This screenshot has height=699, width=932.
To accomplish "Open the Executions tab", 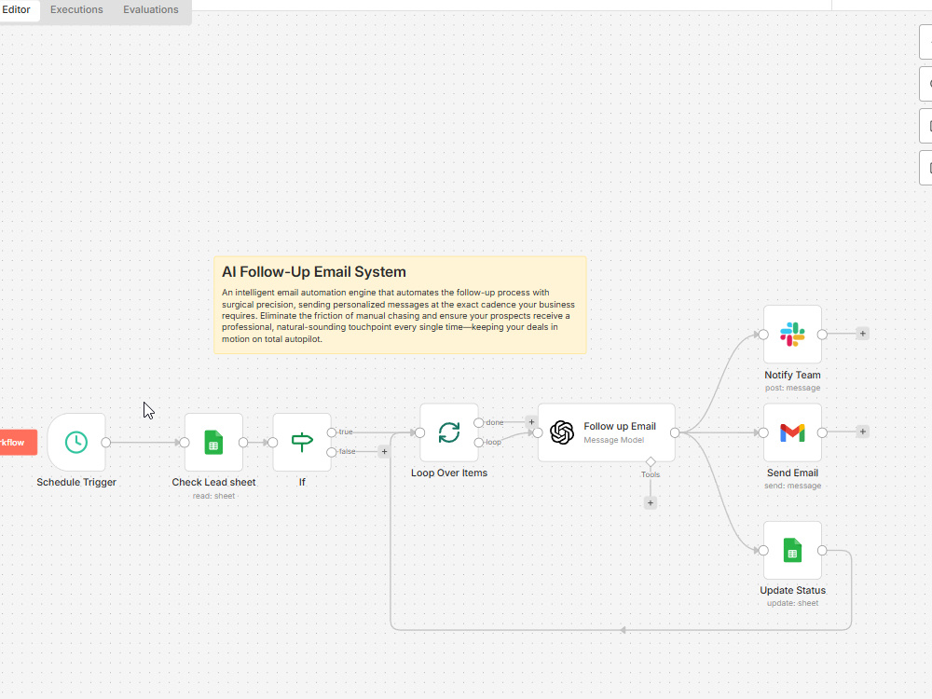I will point(76,9).
